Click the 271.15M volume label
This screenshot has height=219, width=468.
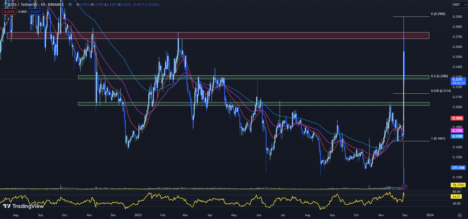pos(458,168)
